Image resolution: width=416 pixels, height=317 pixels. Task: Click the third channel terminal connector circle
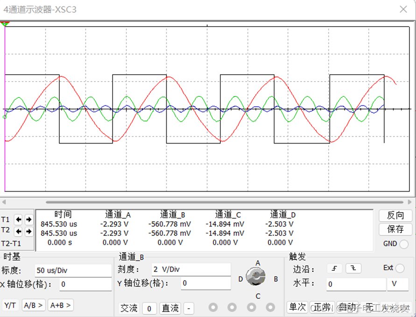click(252, 308)
